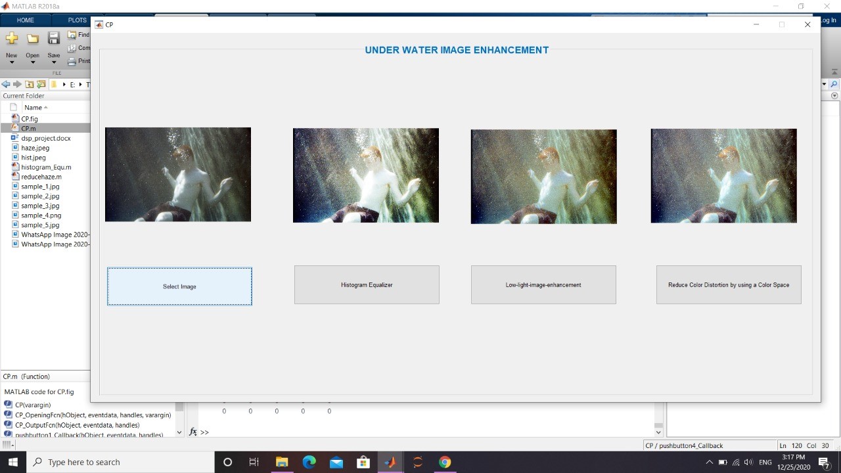This screenshot has width=841, height=473.
Task: Click the browse for folder icon
Action: point(41,84)
